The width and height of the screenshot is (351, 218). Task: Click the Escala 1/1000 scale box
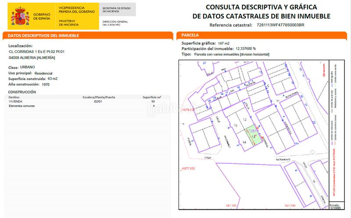coord(334,207)
